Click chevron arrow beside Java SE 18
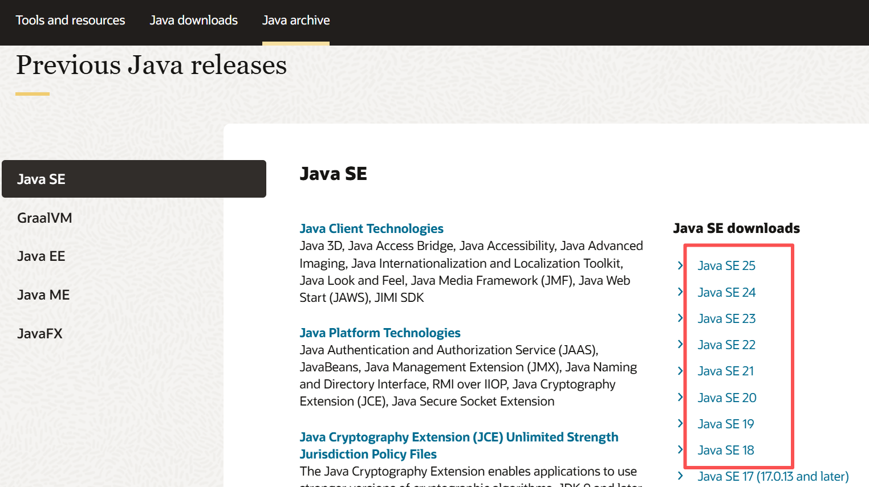 [680, 449]
